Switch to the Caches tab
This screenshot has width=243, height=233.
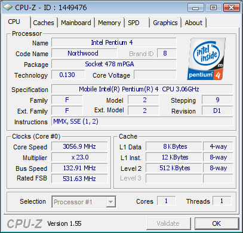pyautogui.click(x=44, y=23)
